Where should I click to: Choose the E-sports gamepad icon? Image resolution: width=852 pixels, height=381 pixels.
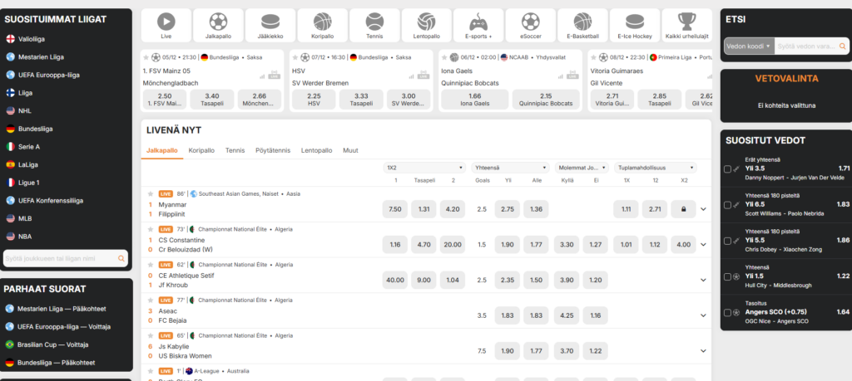pos(478,22)
